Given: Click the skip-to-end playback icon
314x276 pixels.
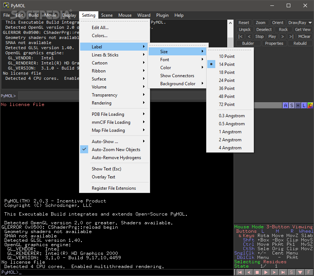Looking at the screenshot, I should (283, 272).
